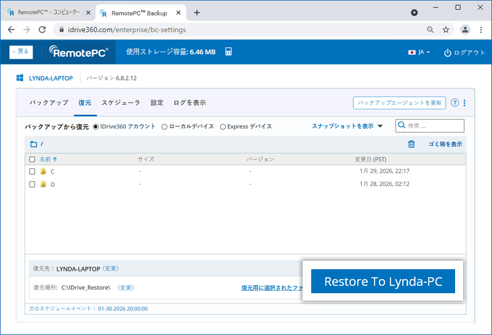Click 変更 link next to LYNDA-LAPTOP
The width and height of the screenshot is (492, 335).
click(x=111, y=269)
